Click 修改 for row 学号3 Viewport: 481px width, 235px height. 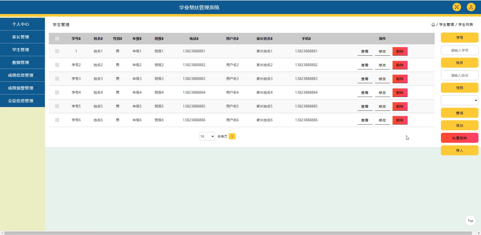382,79
